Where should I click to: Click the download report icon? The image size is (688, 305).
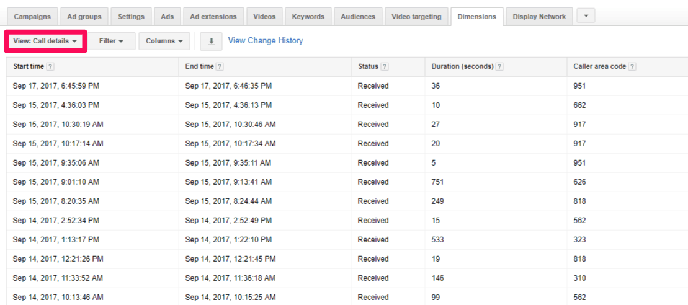212,42
